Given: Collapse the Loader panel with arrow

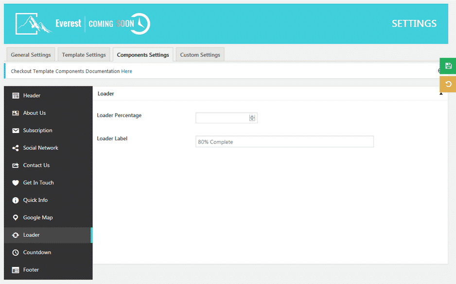Looking at the screenshot, I should point(441,94).
